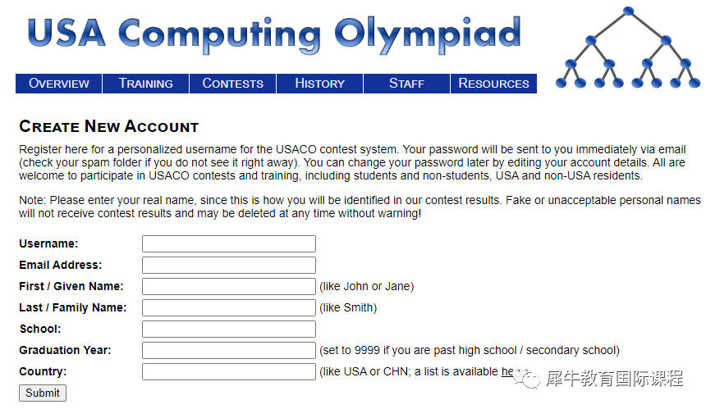Focus the School input field

229,329
